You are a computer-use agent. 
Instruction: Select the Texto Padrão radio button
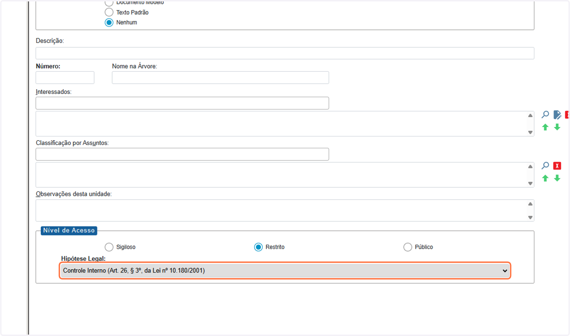[109, 12]
